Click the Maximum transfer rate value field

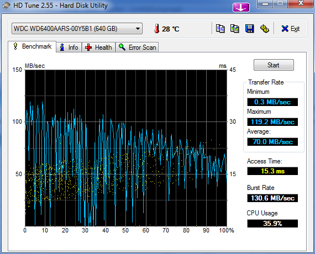(272, 122)
